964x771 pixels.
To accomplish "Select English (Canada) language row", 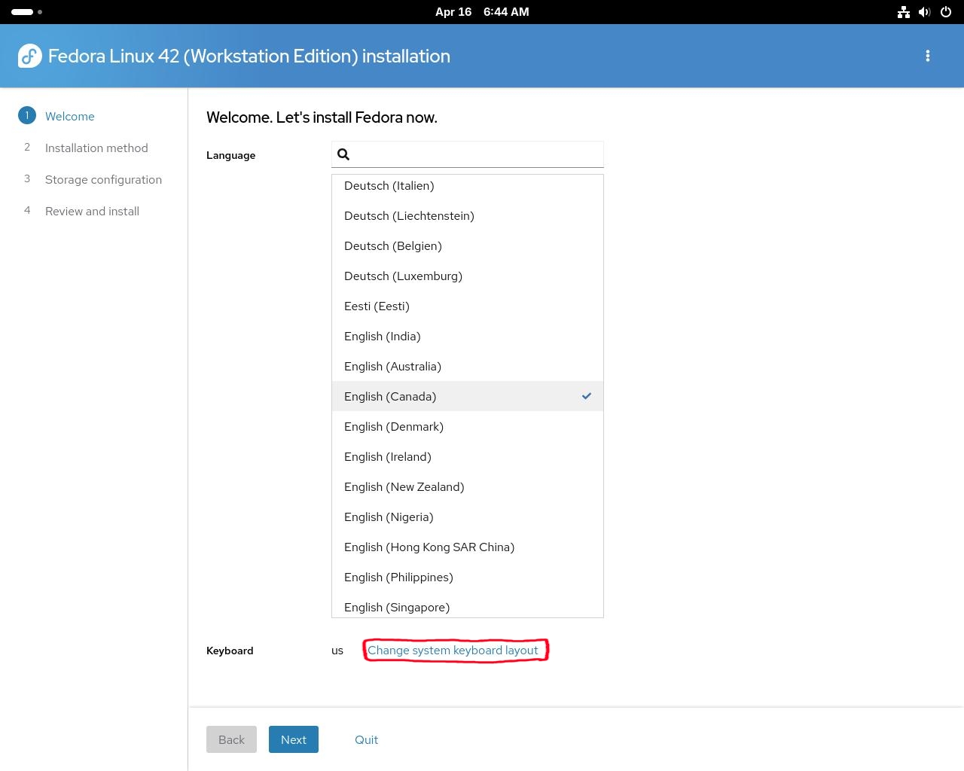I will [468, 396].
